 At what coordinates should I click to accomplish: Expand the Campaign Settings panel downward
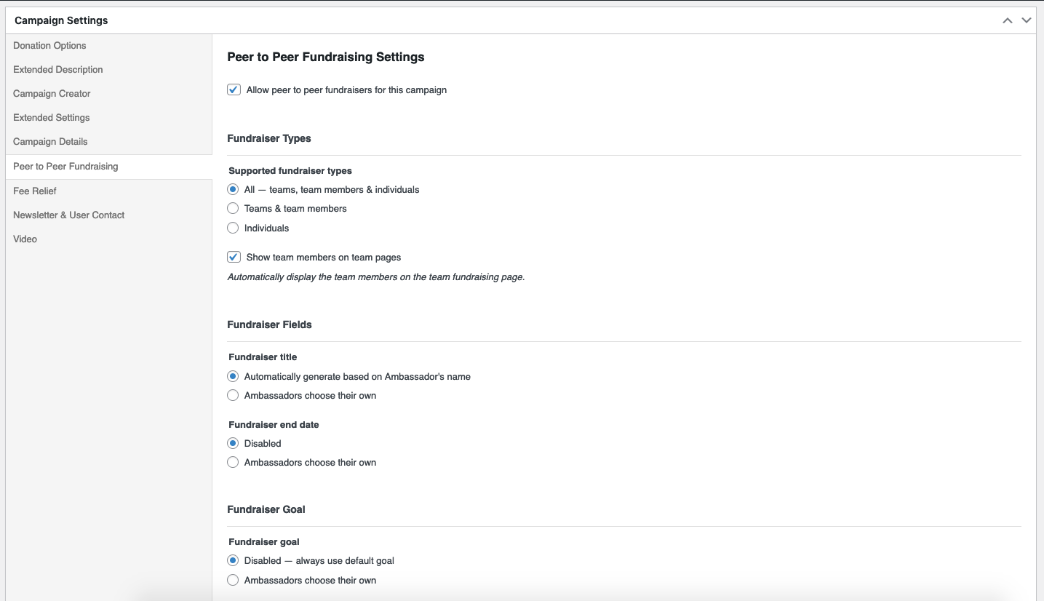point(1027,20)
